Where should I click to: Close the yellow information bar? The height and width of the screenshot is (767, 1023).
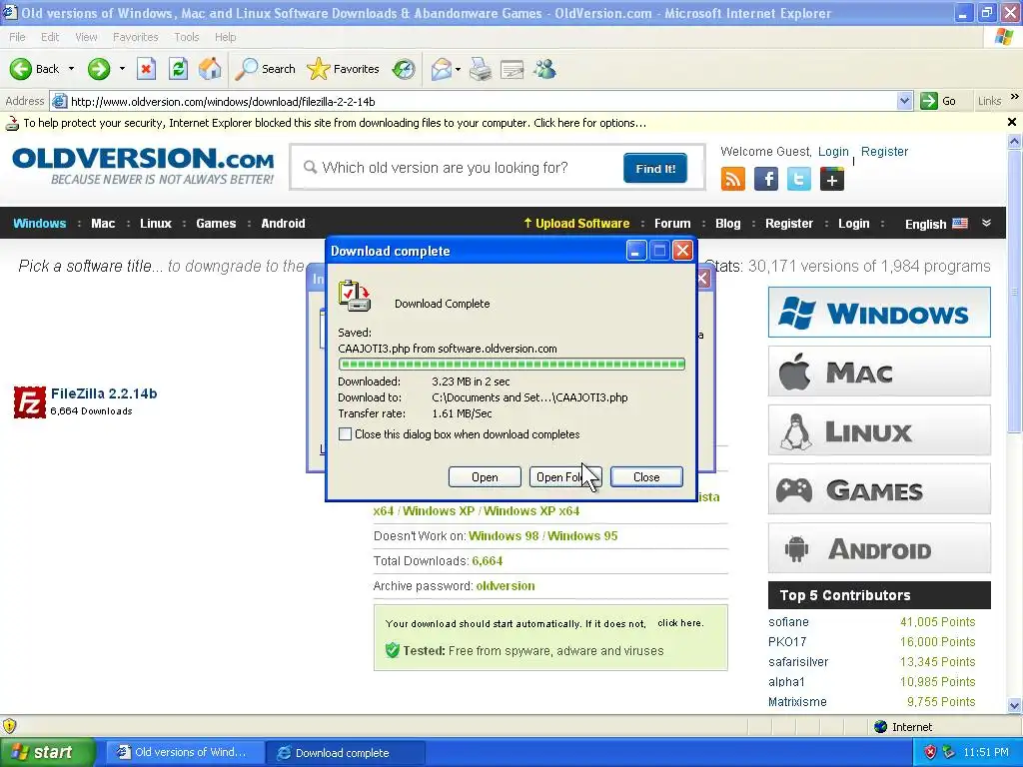pos(1012,122)
